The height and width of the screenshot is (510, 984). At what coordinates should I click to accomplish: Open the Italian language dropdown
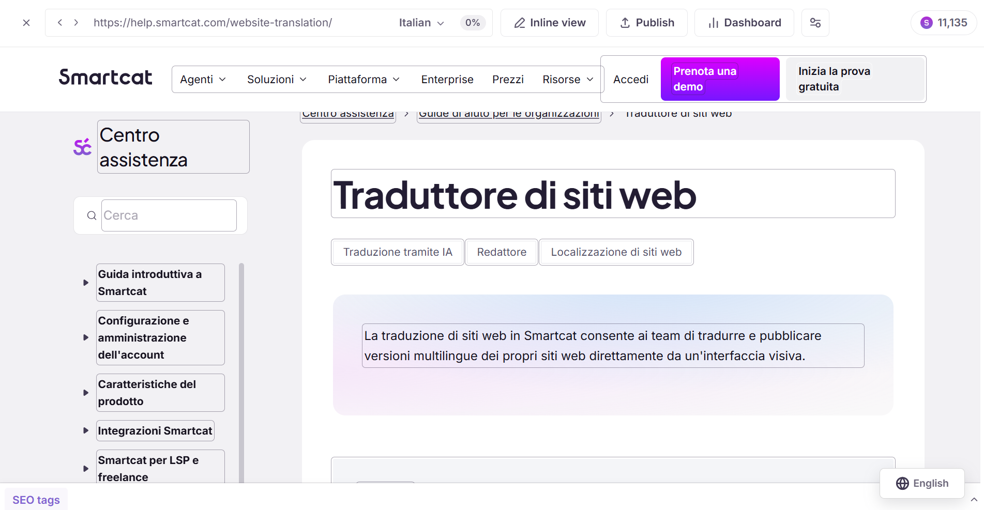(x=421, y=23)
